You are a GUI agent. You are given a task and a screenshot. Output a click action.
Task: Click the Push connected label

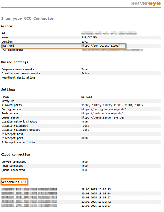point(13,166)
